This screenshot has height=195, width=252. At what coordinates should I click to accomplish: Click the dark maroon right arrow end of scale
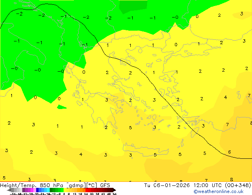(x=114, y=190)
